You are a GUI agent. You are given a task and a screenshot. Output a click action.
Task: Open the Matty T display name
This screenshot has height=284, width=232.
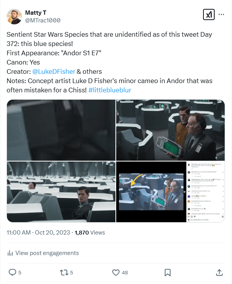pos(36,13)
